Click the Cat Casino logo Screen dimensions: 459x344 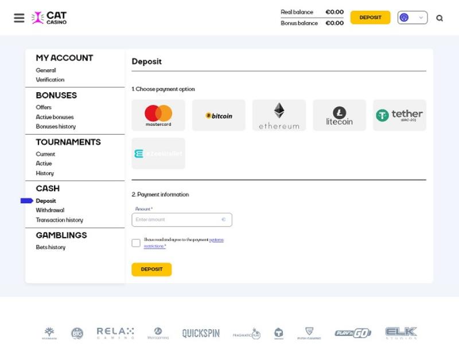tap(49, 18)
